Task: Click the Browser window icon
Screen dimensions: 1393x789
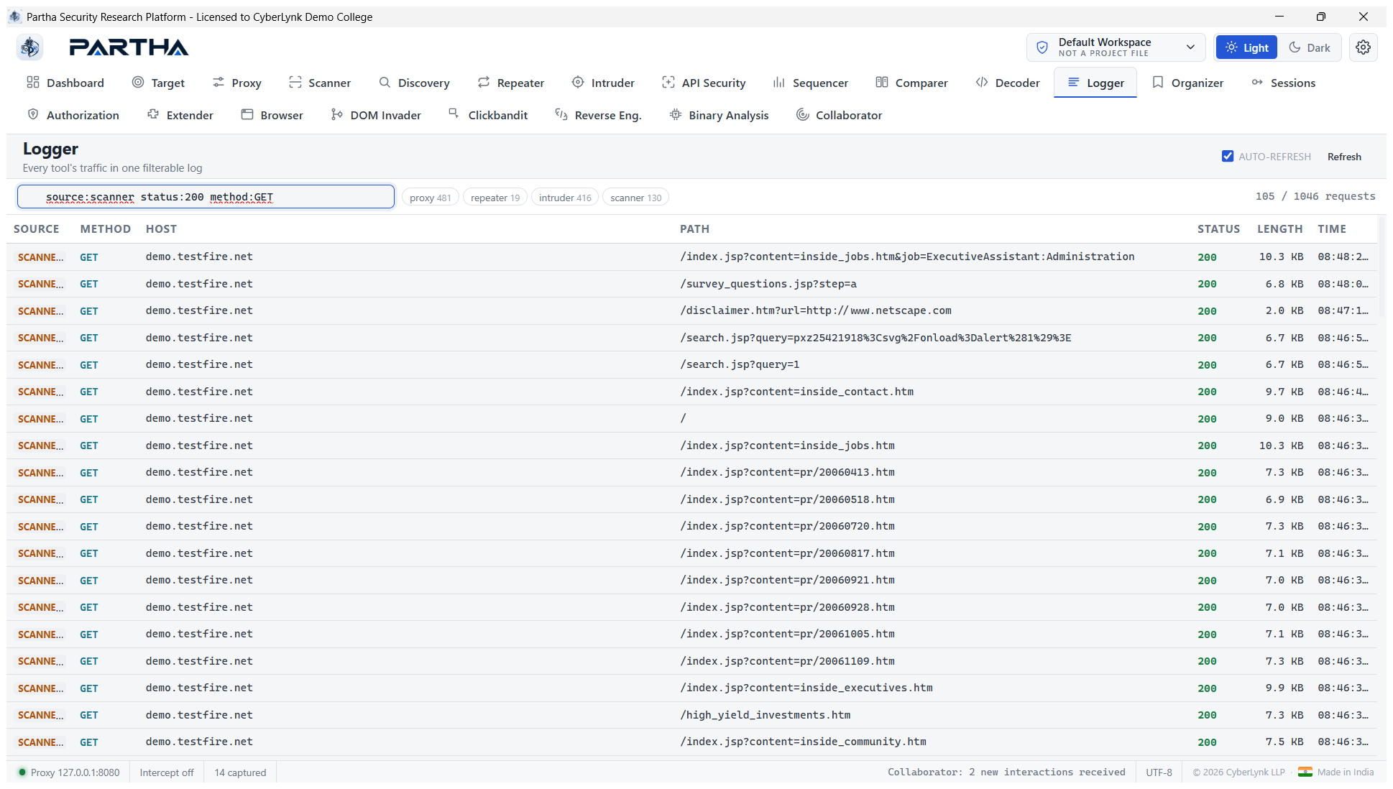Action: [247, 115]
